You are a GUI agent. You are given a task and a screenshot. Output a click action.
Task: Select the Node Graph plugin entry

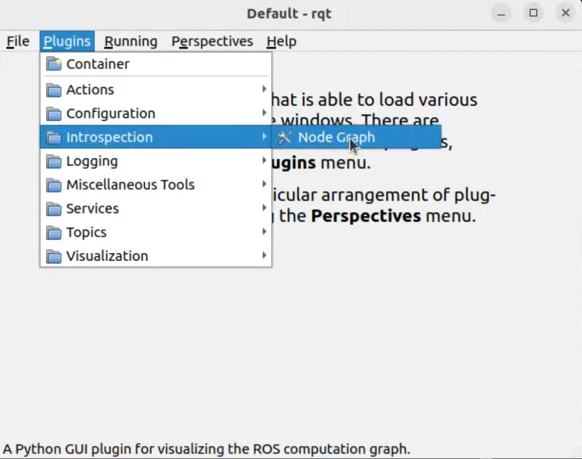click(x=356, y=137)
